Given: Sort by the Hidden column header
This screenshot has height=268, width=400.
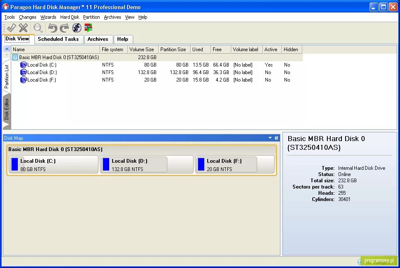Looking at the screenshot, I should click(x=292, y=50).
